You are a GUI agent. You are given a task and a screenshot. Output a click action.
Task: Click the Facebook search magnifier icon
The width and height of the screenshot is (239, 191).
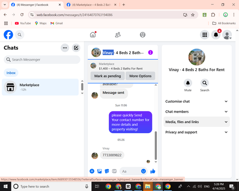(20, 35)
